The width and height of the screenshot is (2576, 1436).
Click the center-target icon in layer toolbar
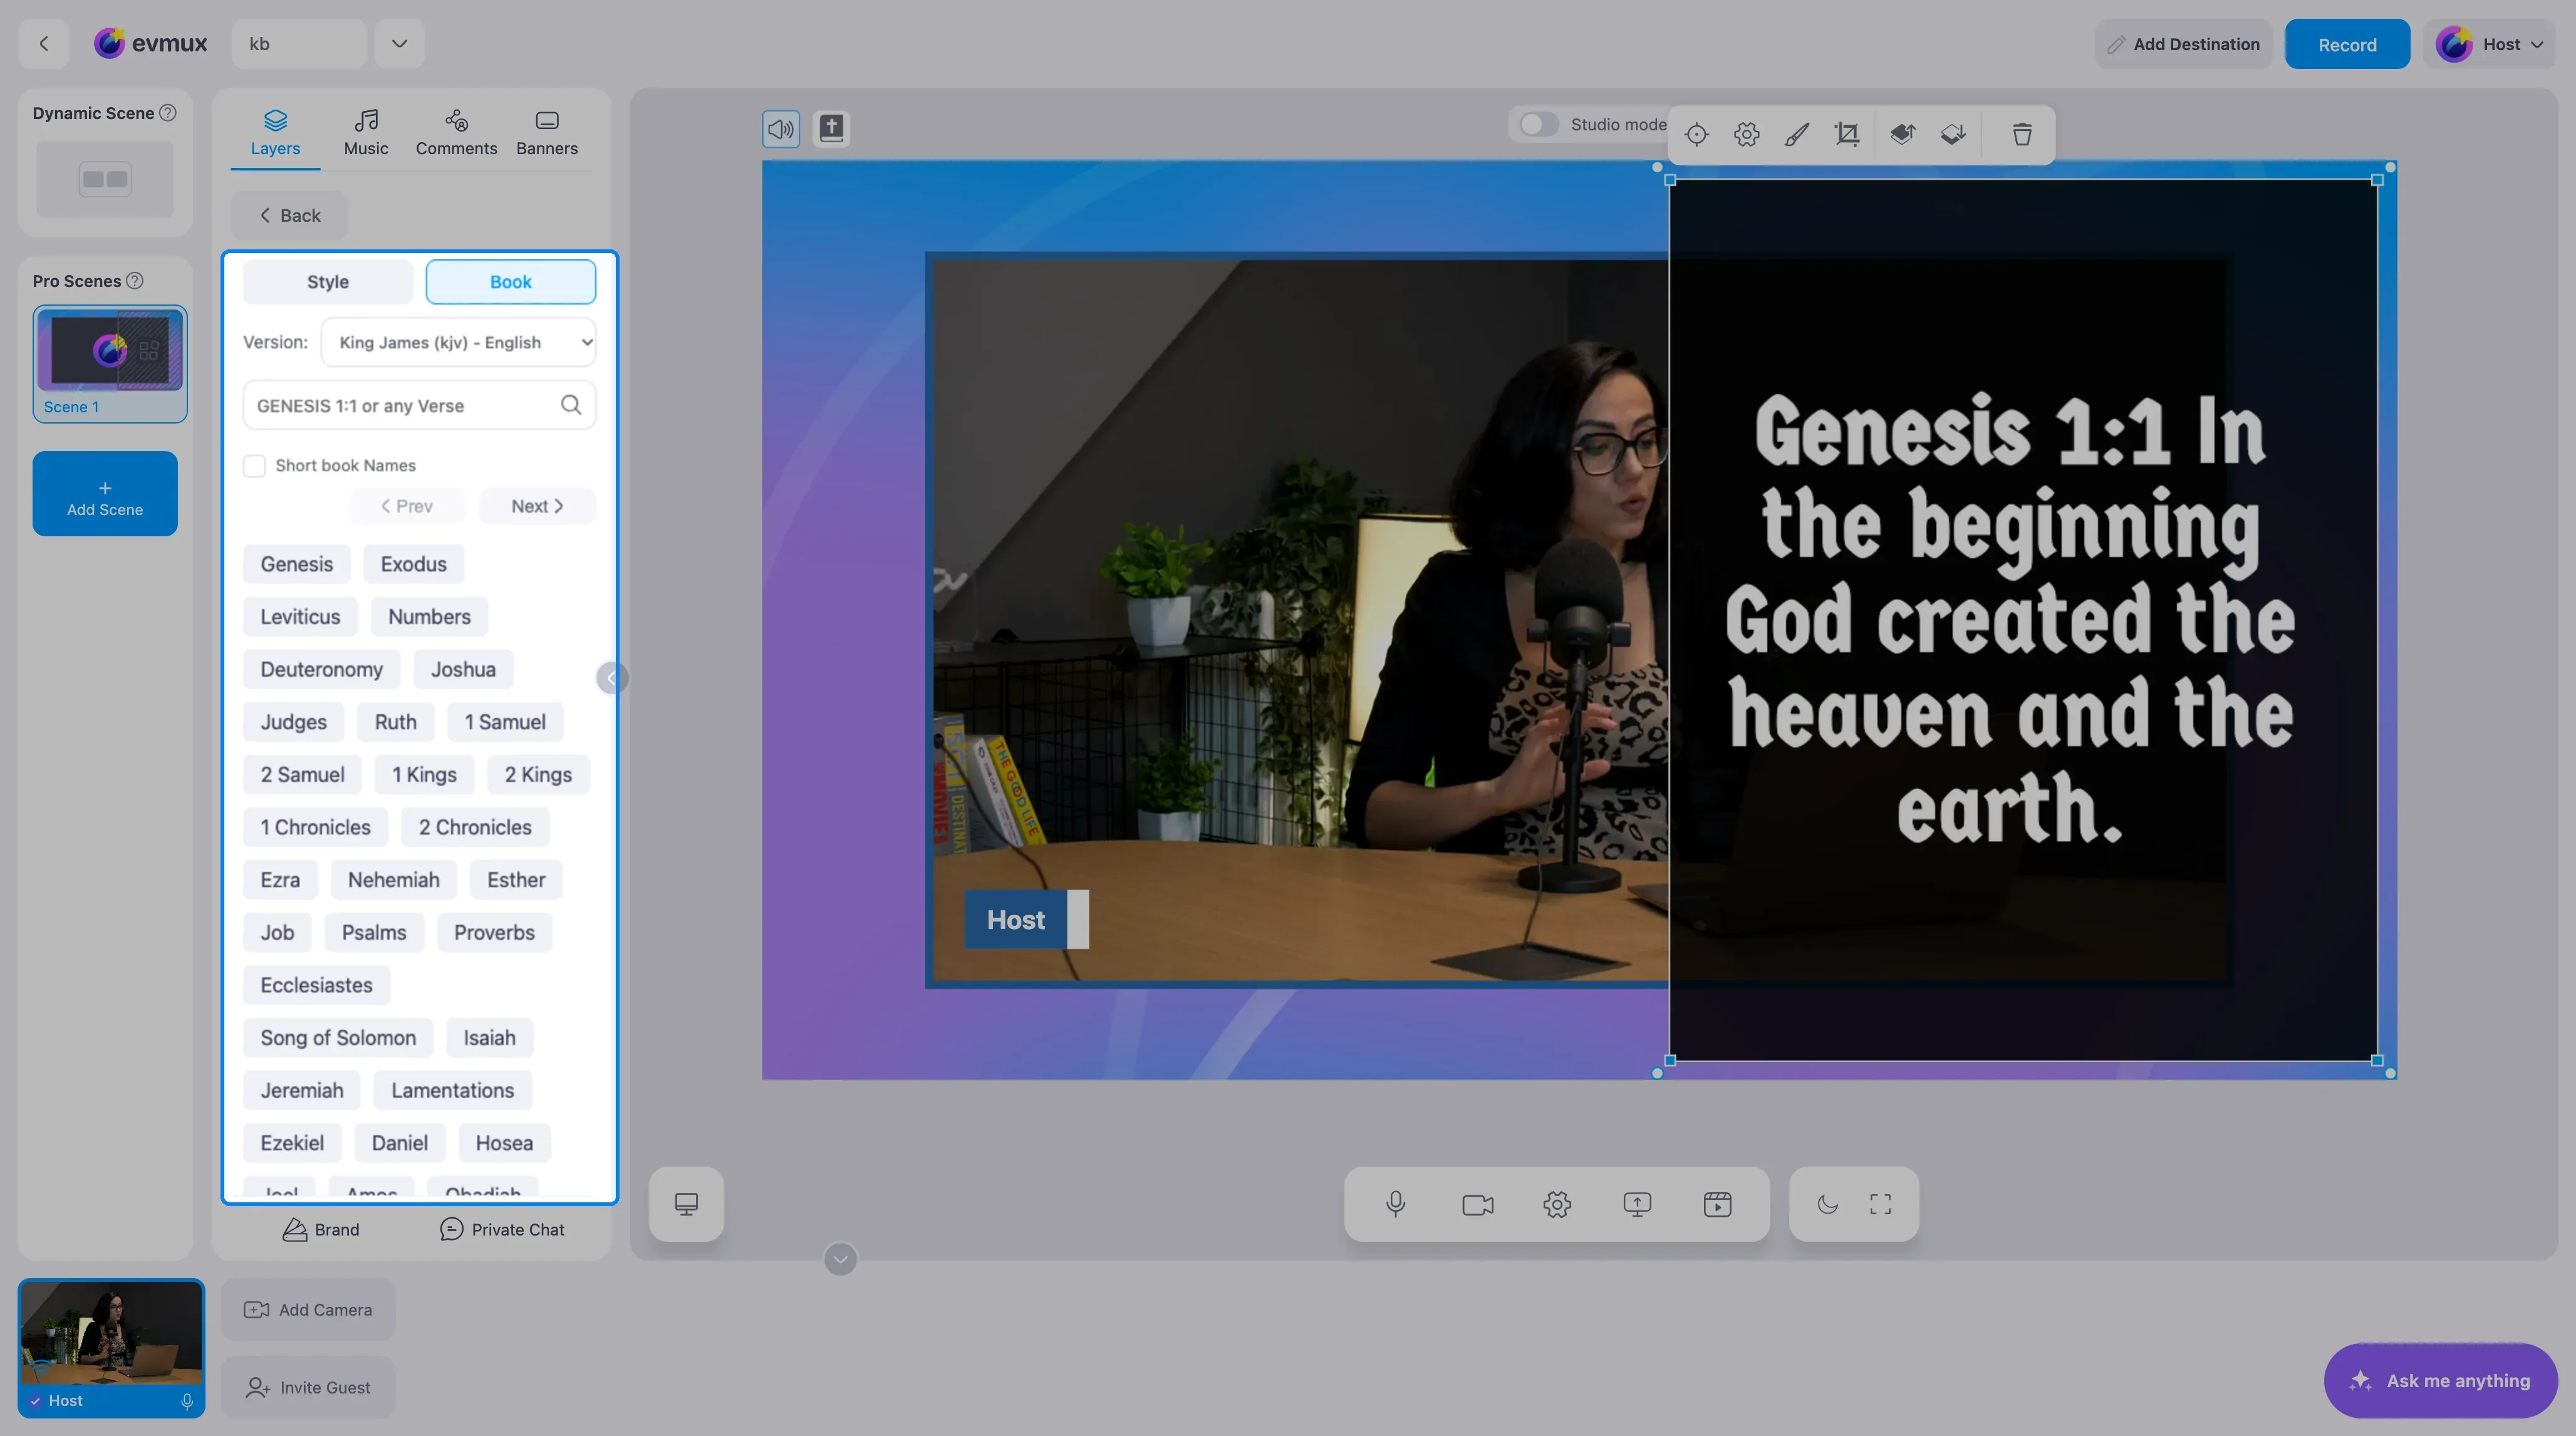pos(1696,134)
